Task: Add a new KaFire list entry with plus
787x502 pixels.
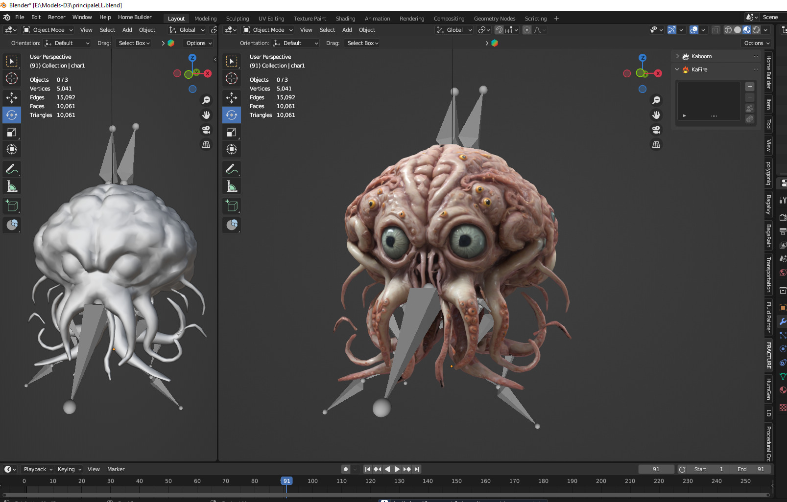Action: point(750,87)
